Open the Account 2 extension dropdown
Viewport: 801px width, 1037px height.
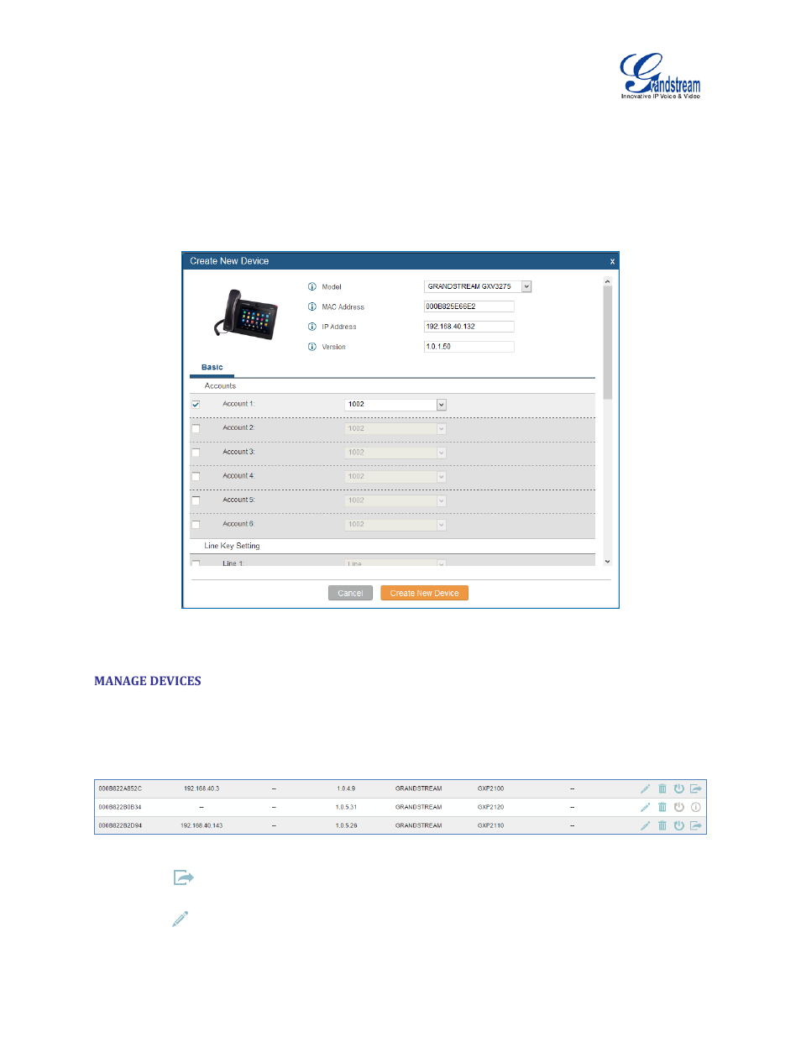click(x=395, y=428)
